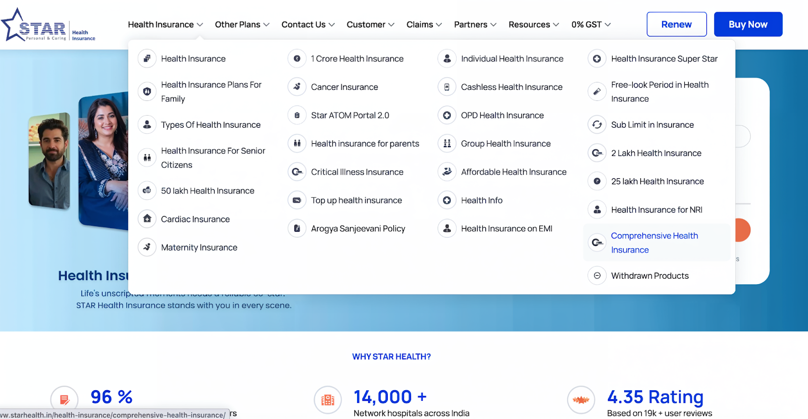Click the bearded man photo card
The height and width of the screenshot is (419, 808).
pyautogui.click(x=49, y=161)
